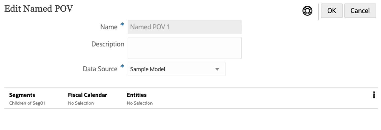Viewport: 381px width, 130px height.
Task: Click the Data Source label
Action: coord(100,69)
